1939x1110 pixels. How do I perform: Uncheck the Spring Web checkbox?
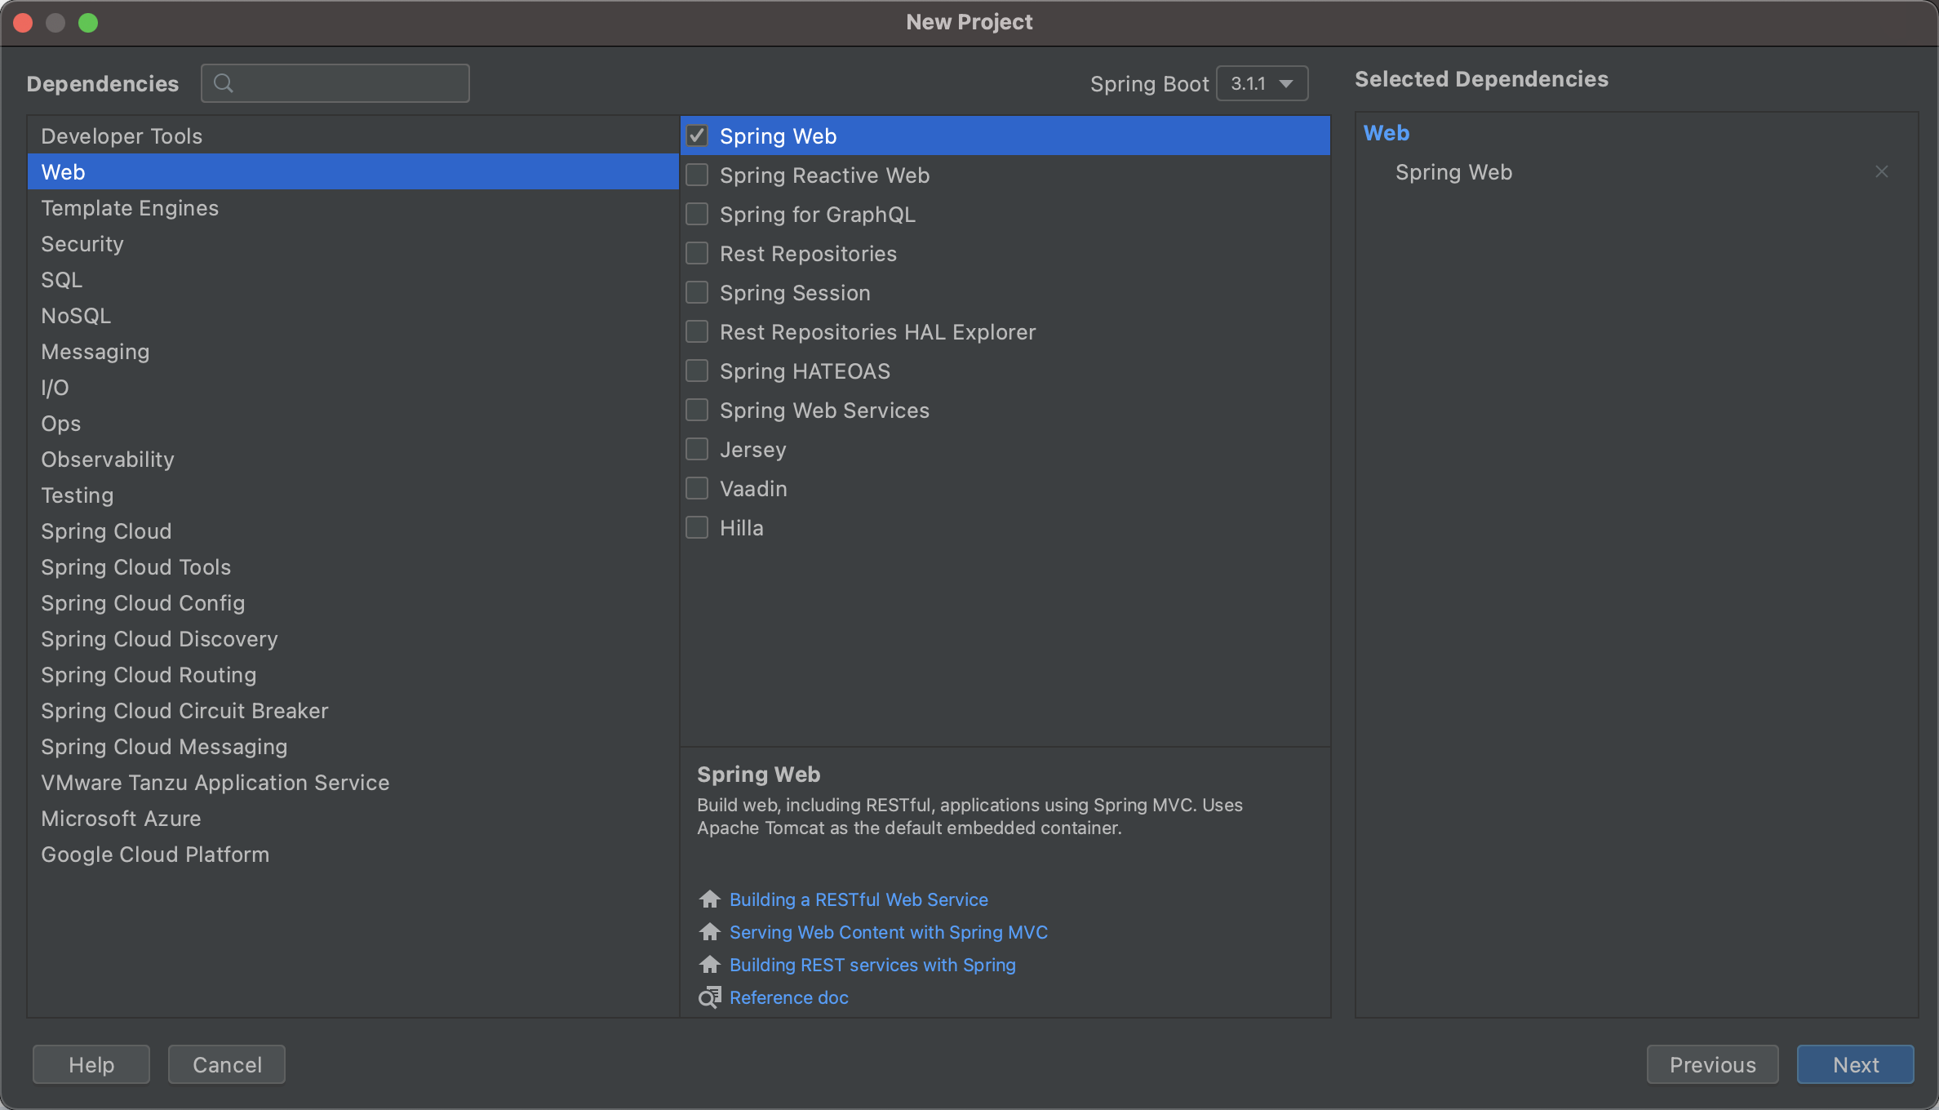point(697,136)
